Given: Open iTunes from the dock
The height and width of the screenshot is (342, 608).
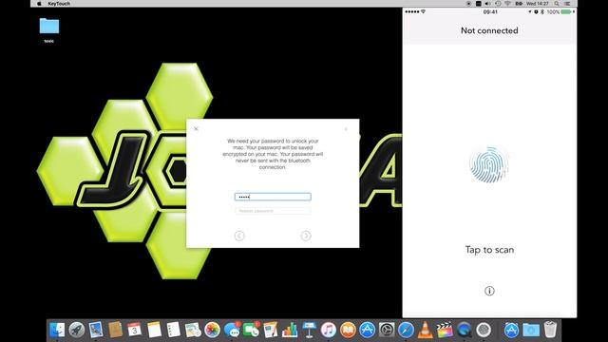Looking at the screenshot, I should click(x=329, y=330).
